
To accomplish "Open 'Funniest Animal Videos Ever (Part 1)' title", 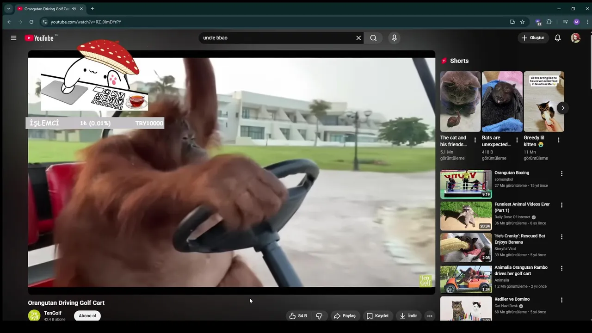I will click(522, 207).
